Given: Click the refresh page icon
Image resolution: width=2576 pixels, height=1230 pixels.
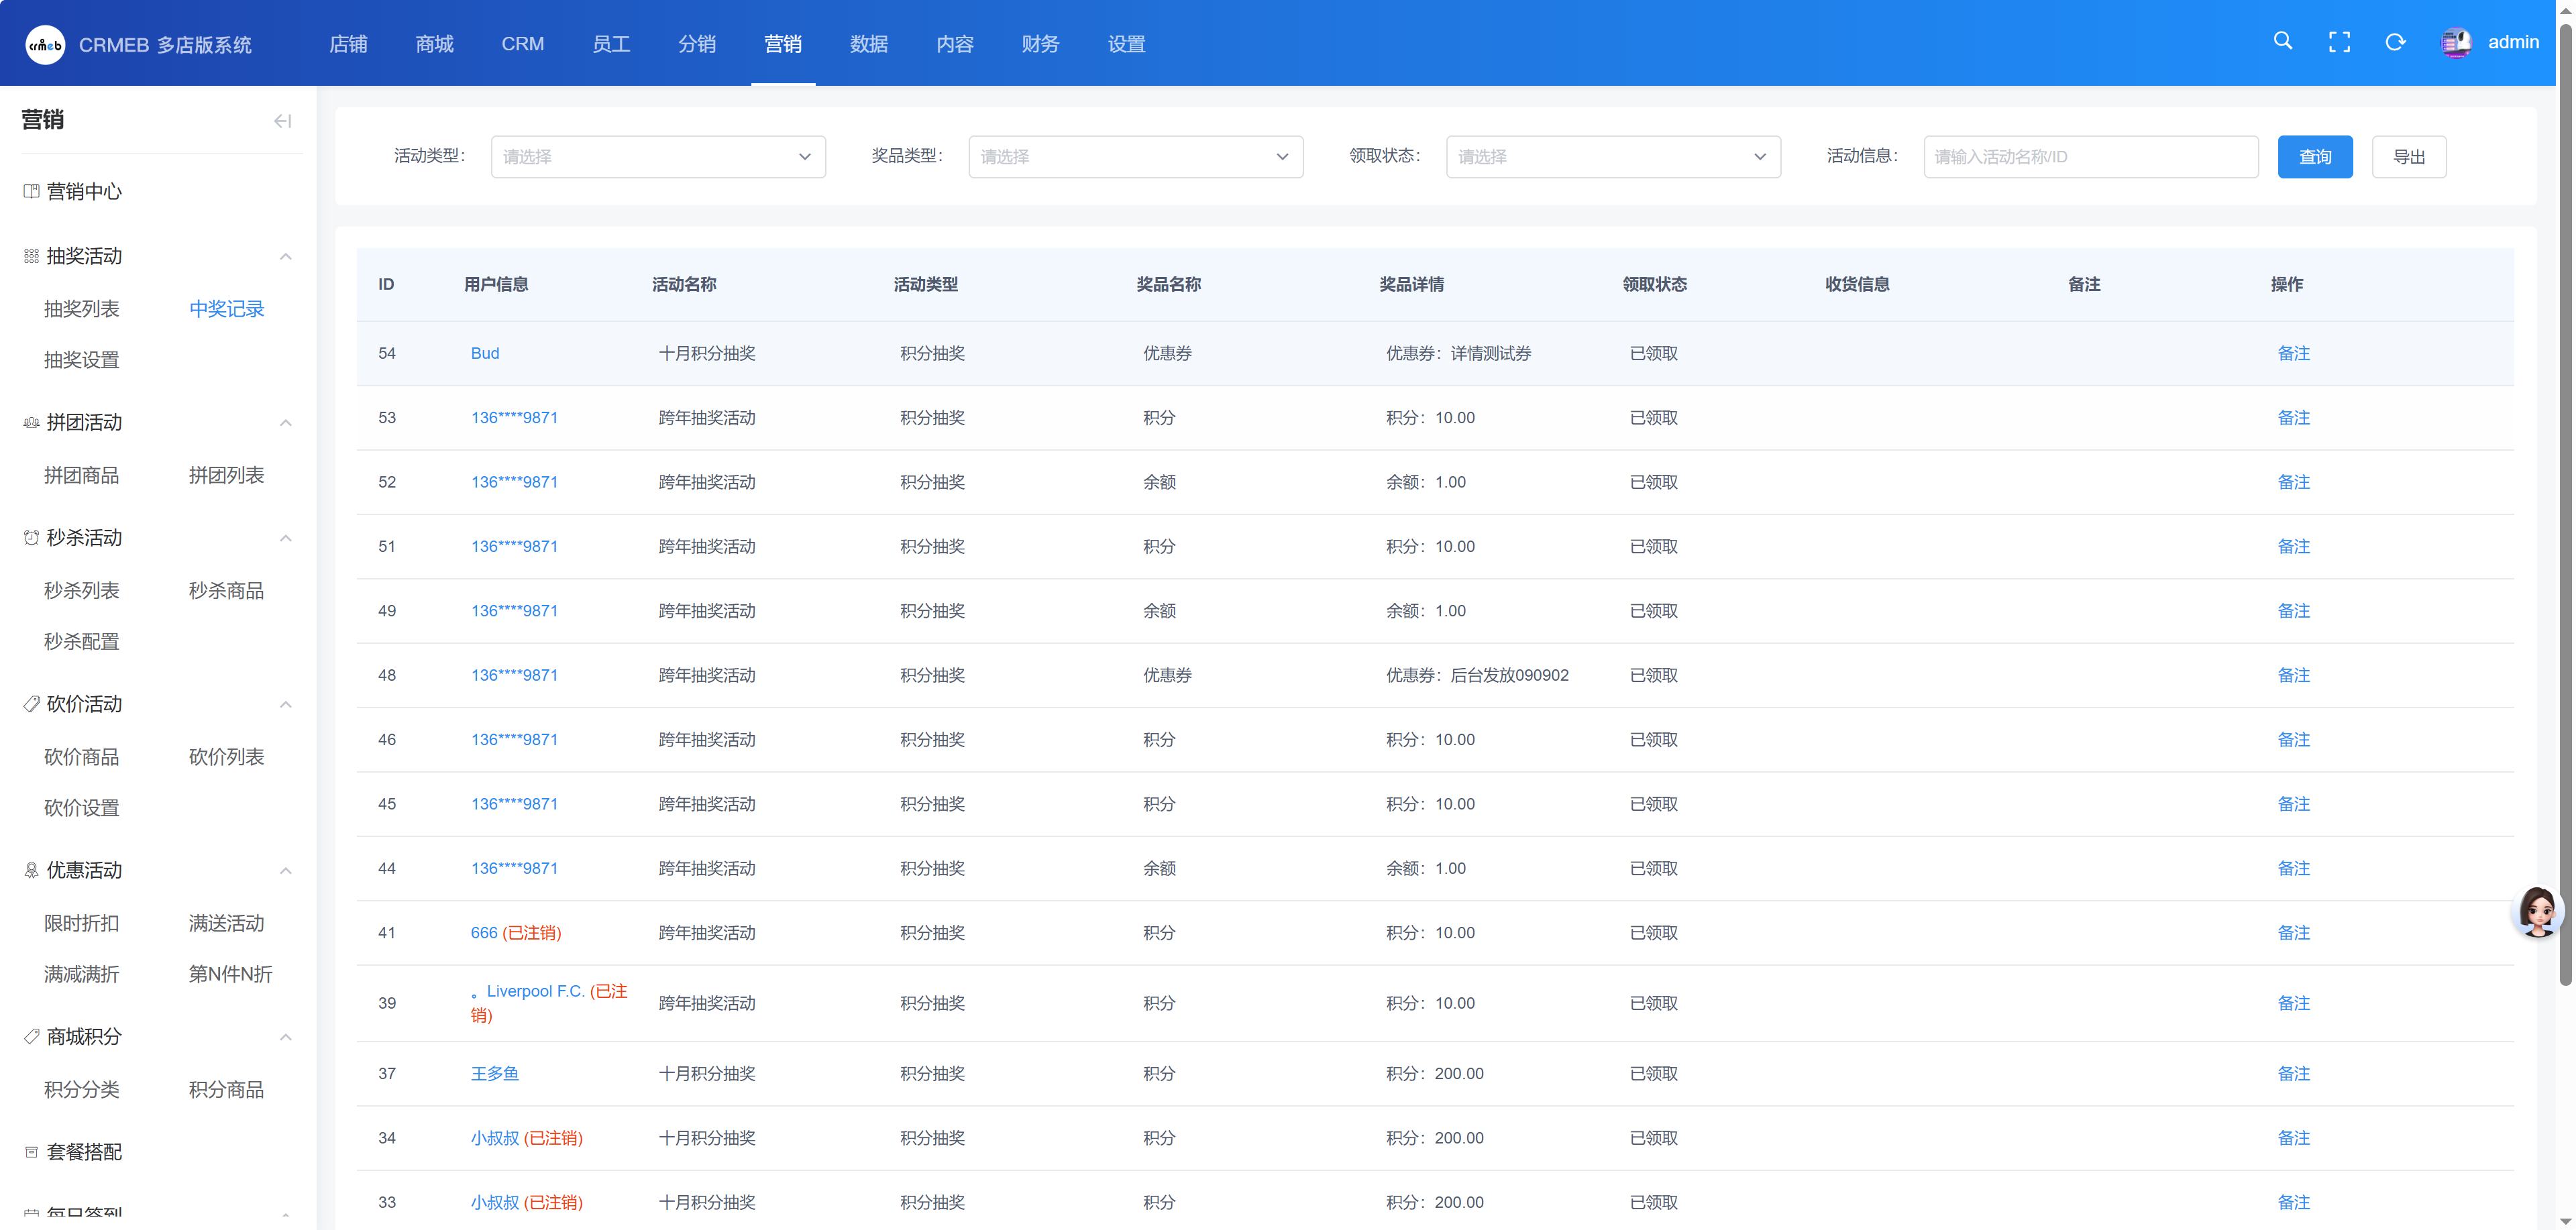Looking at the screenshot, I should [x=2395, y=42].
